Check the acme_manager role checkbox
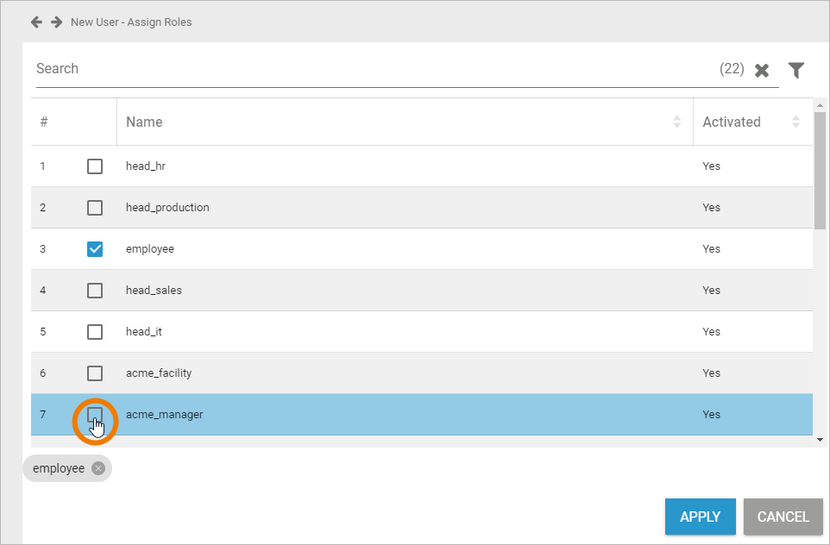This screenshot has height=545, width=830. pos(95,415)
